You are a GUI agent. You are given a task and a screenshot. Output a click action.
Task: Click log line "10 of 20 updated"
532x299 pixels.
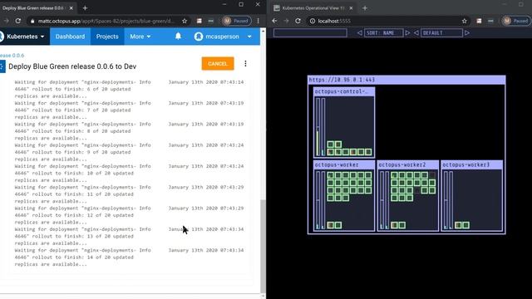tap(82, 174)
